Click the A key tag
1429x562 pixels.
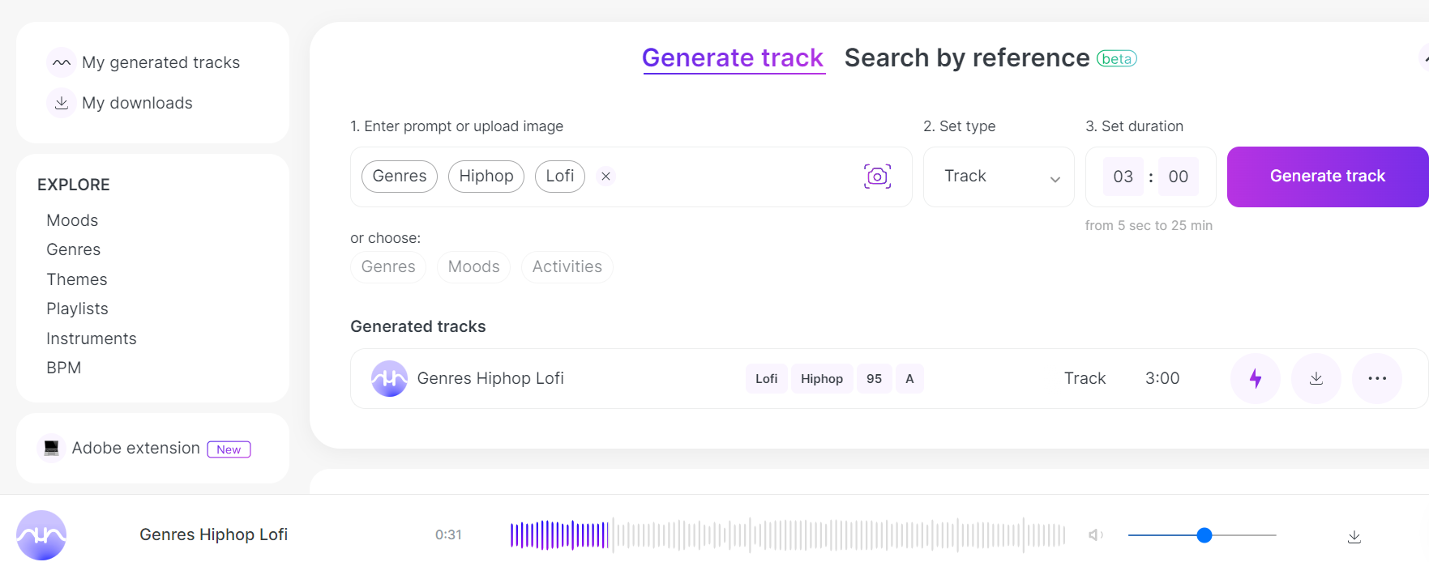[909, 378]
